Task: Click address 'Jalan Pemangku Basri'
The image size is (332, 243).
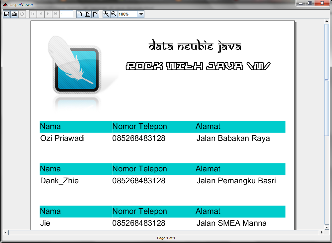Action: (236, 181)
